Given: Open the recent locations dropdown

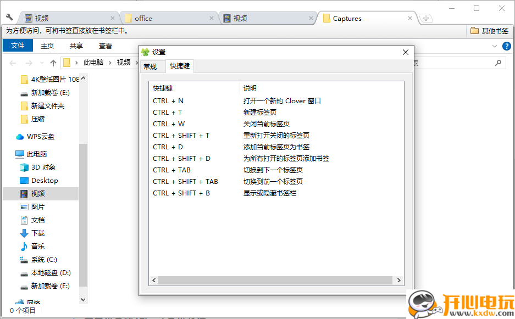Looking at the screenshot, I should 41,63.
